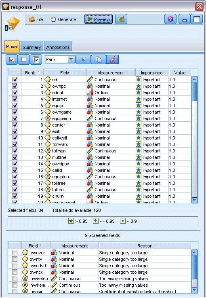Image resolution: width=206 pixels, height=298 pixels.
Task: Open help with the question mark icon
Action: click(x=170, y=19)
